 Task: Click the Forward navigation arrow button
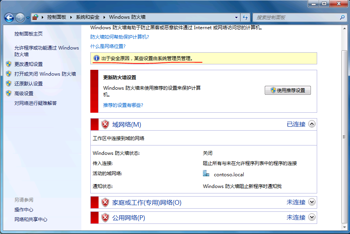[x=20, y=18]
